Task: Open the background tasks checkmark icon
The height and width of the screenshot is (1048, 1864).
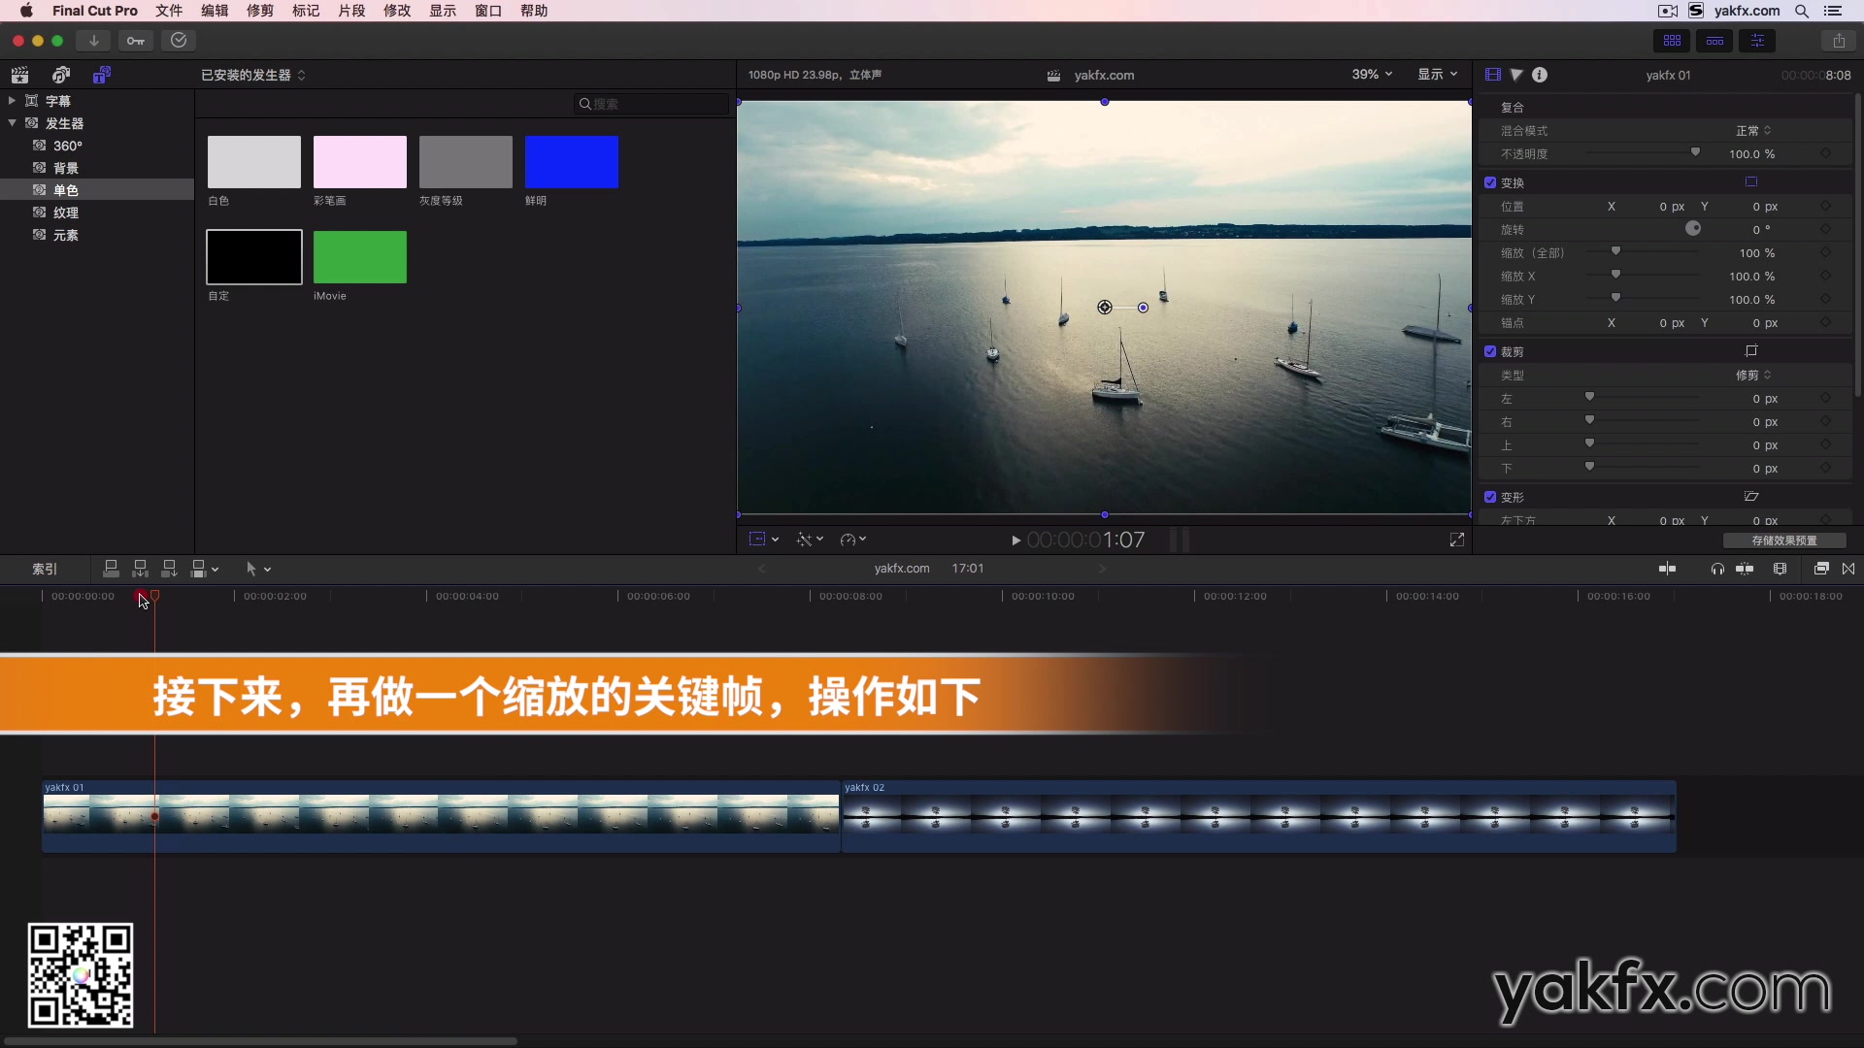Action: (x=179, y=41)
